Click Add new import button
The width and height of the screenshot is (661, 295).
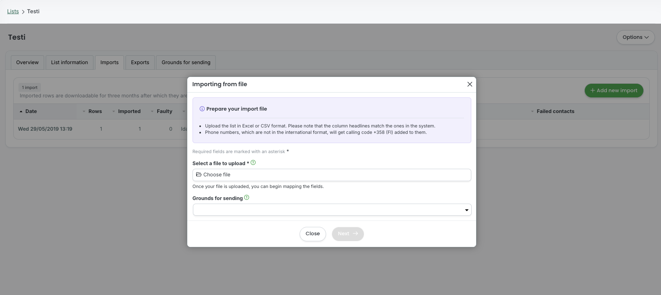pyautogui.click(x=614, y=91)
